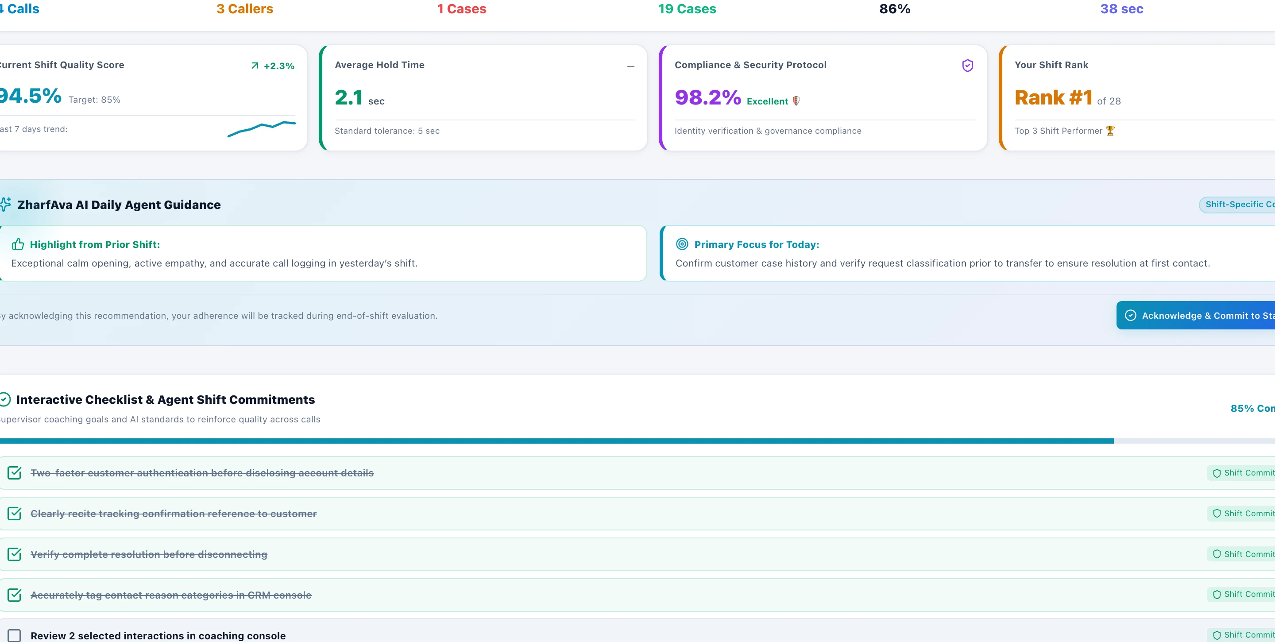Viewport: 1275px width, 642px height.
Task: Uncheck Accurately tag contact reason categories checkbox
Action: [14, 595]
